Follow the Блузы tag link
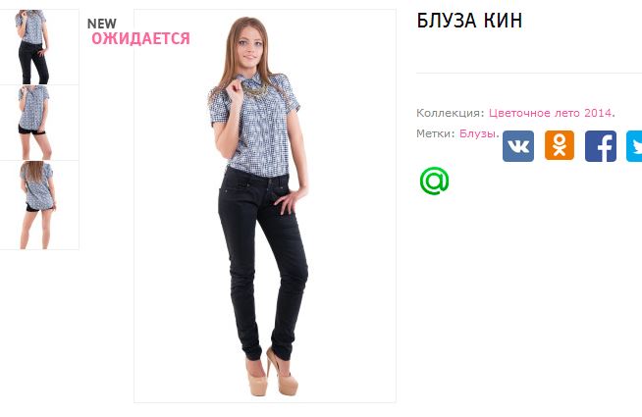 coord(479,133)
